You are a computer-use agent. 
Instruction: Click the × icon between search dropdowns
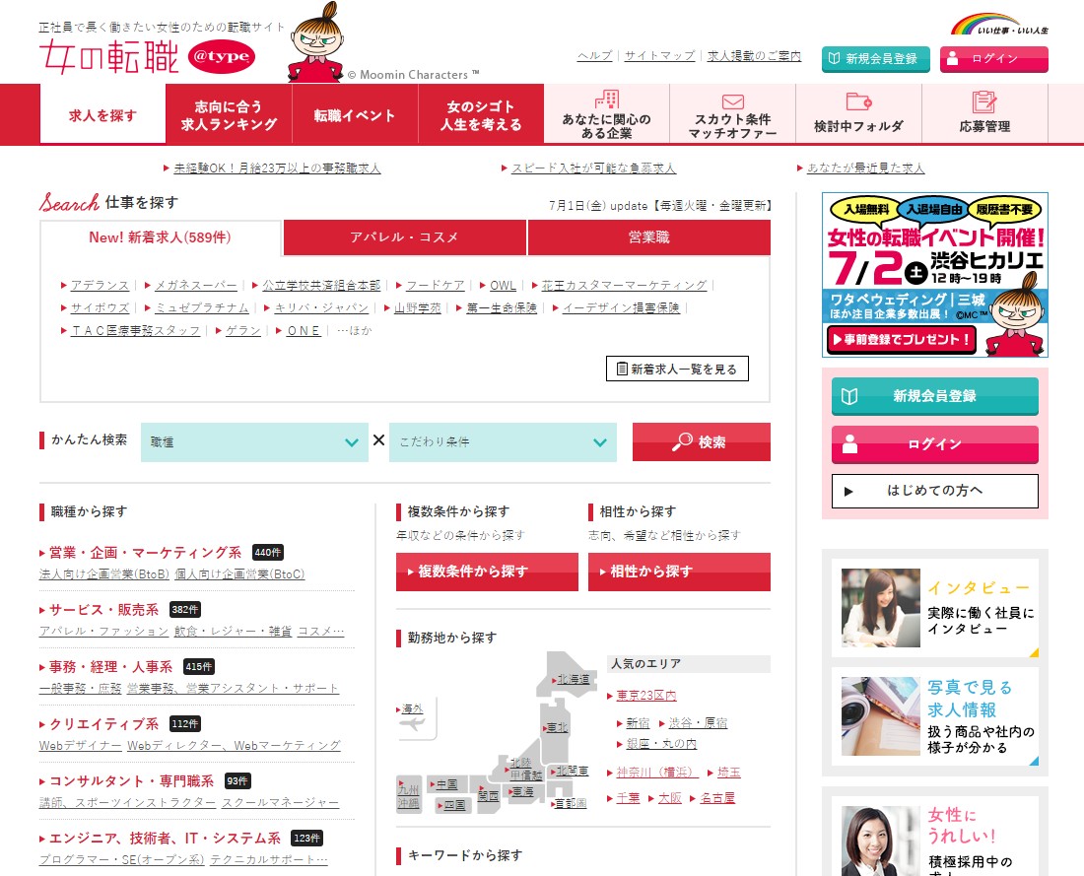click(x=378, y=439)
